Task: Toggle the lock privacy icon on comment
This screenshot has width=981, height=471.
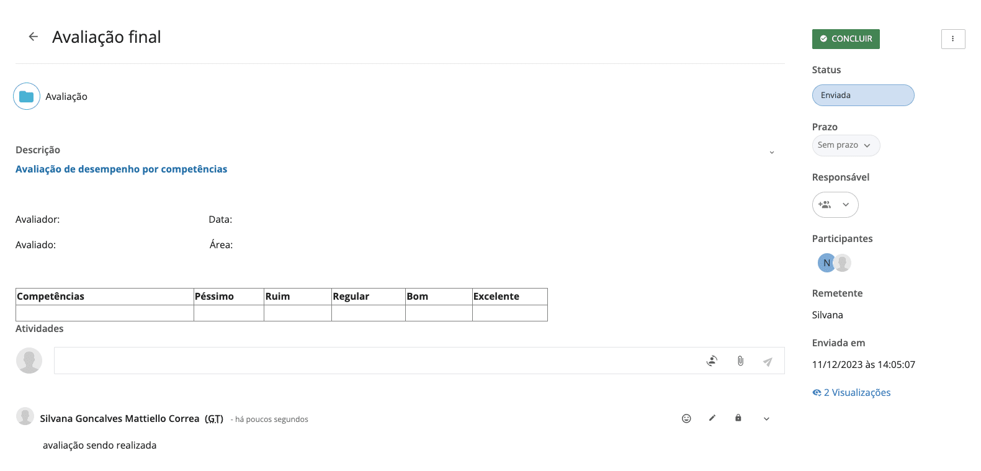Action: coord(738,418)
